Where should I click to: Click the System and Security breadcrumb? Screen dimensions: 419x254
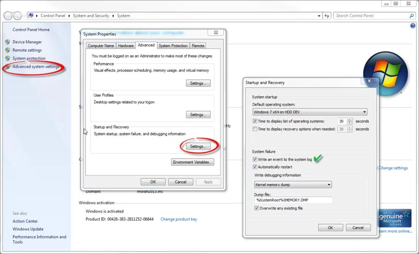[91, 16]
